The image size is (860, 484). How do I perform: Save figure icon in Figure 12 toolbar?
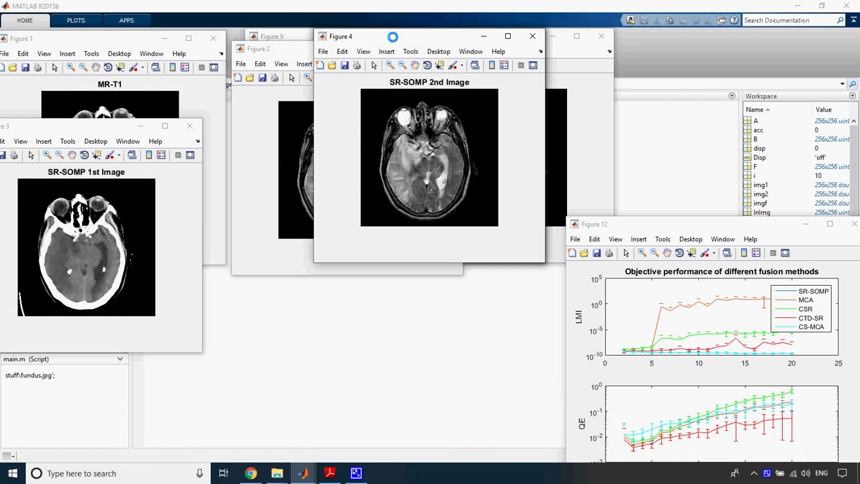pyautogui.click(x=597, y=253)
